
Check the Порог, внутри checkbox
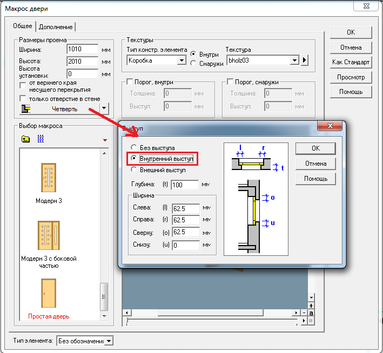[130, 82]
